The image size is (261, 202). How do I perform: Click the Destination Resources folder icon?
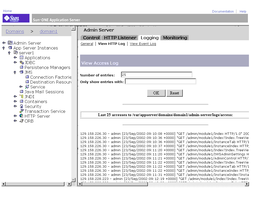27,82
